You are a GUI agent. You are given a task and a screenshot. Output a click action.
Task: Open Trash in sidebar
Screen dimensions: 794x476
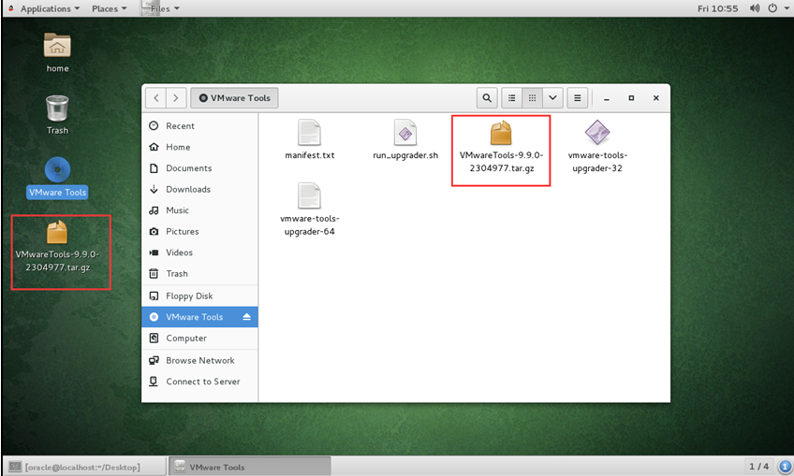coord(199,274)
